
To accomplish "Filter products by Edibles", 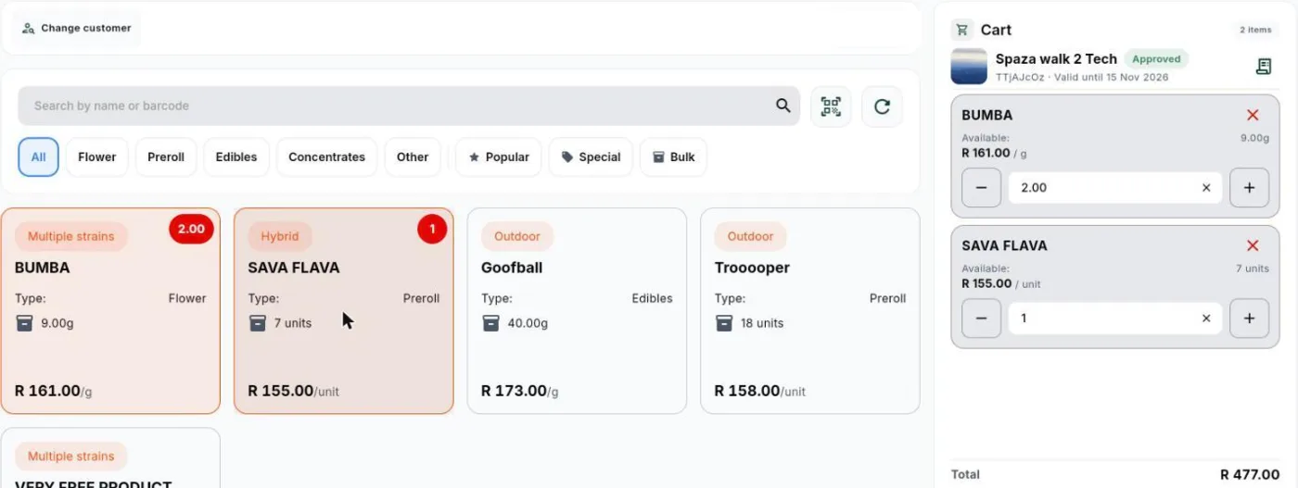I will [x=236, y=157].
